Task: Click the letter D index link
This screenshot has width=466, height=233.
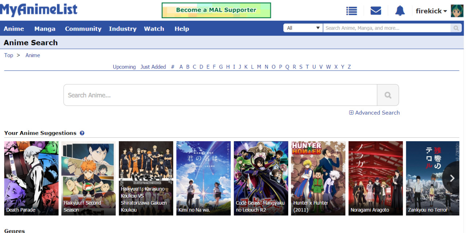Action: [x=201, y=67]
